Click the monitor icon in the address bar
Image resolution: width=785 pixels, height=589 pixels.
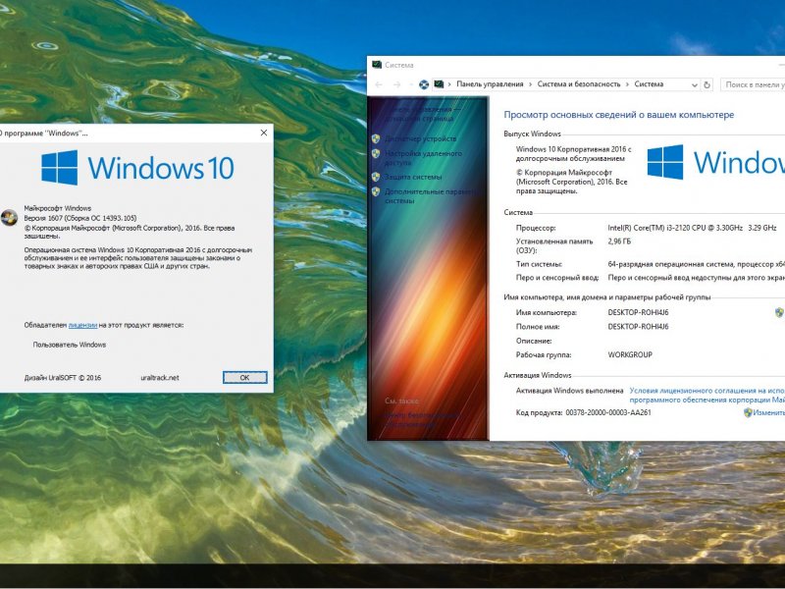click(x=439, y=84)
